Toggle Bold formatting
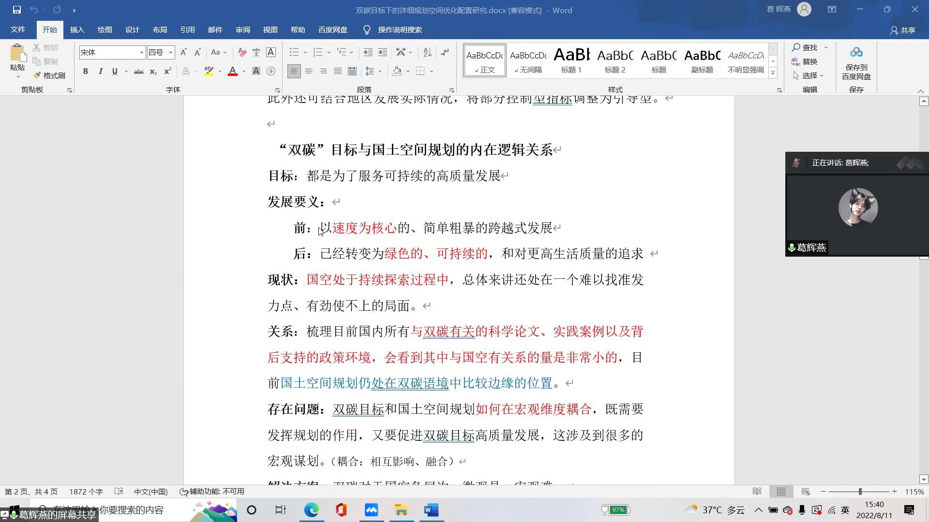Image resolution: width=929 pixels, height=522 pixels. click(86, 72)
